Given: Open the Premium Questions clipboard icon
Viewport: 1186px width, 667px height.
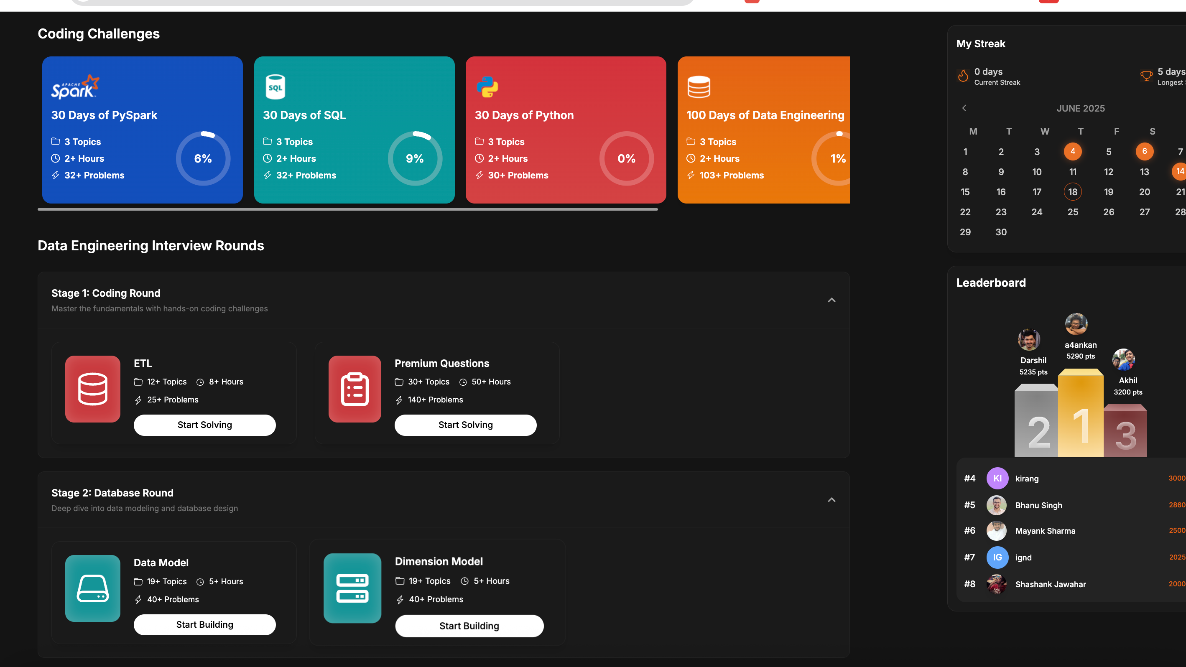Looking at the screenshot, I should [x=355, y=389].
